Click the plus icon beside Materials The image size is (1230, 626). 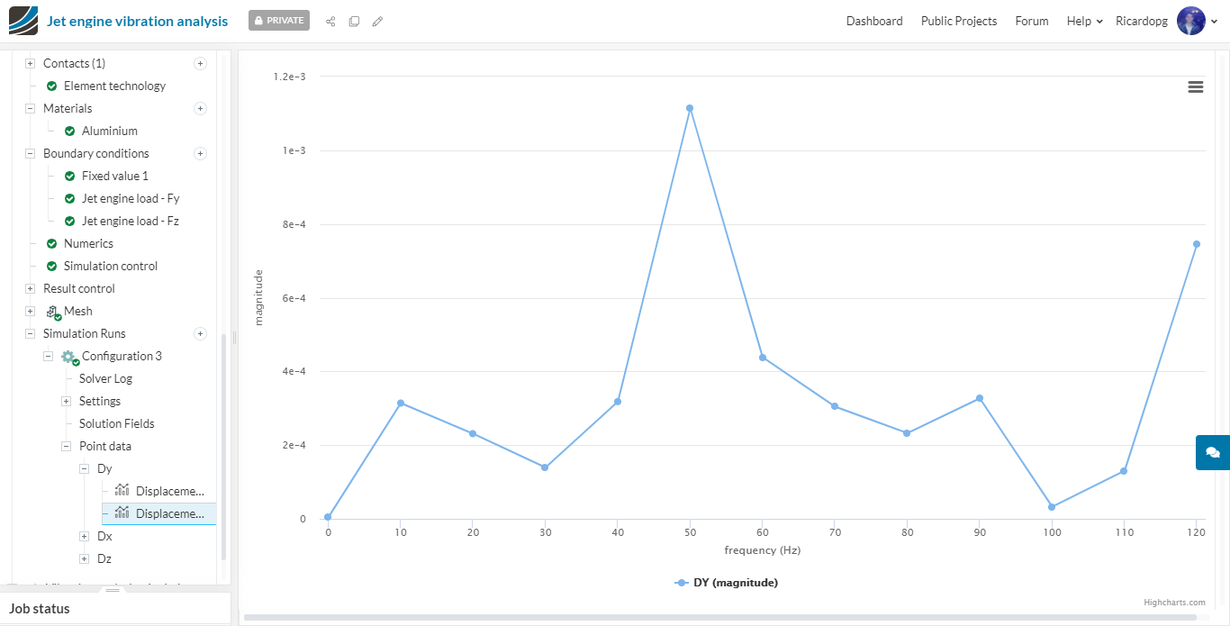click(x=201, y=108)
